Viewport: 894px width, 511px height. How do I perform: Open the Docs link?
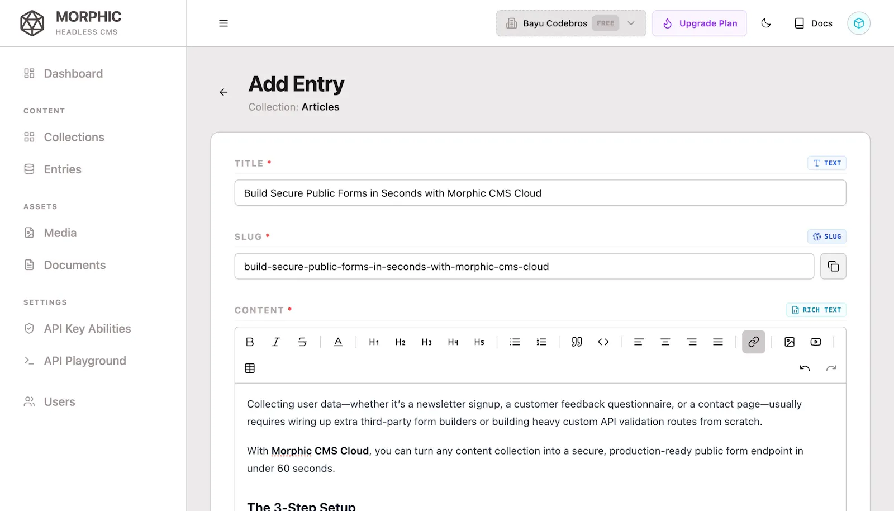(814, 23)
